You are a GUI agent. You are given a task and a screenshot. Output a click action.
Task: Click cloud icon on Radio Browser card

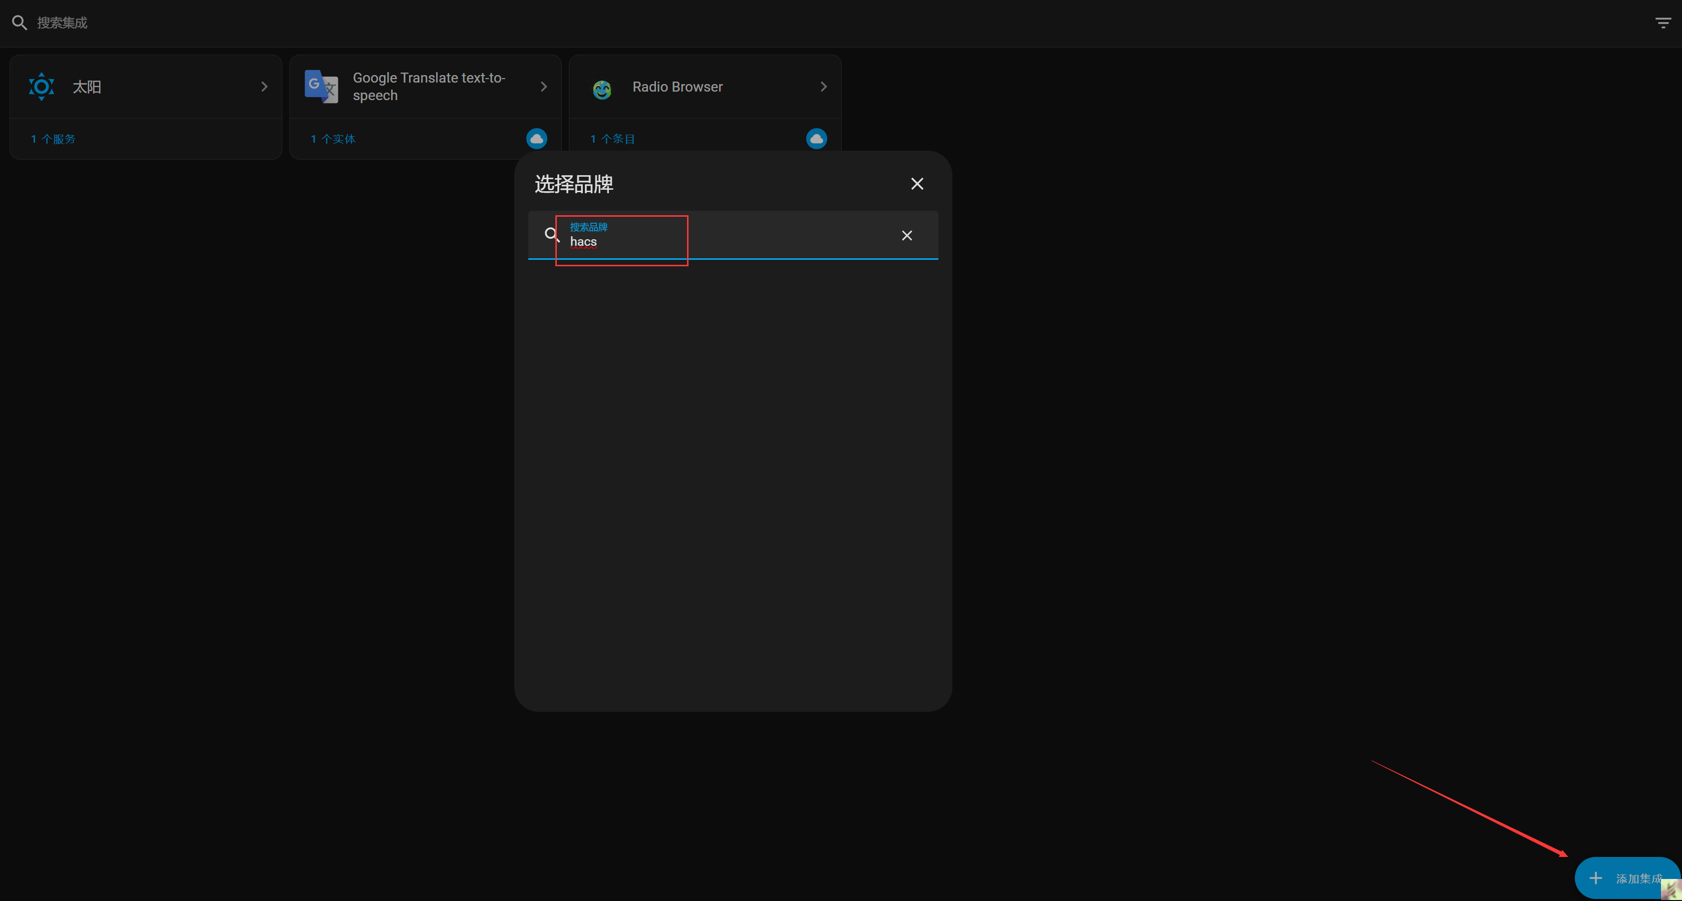816,139
